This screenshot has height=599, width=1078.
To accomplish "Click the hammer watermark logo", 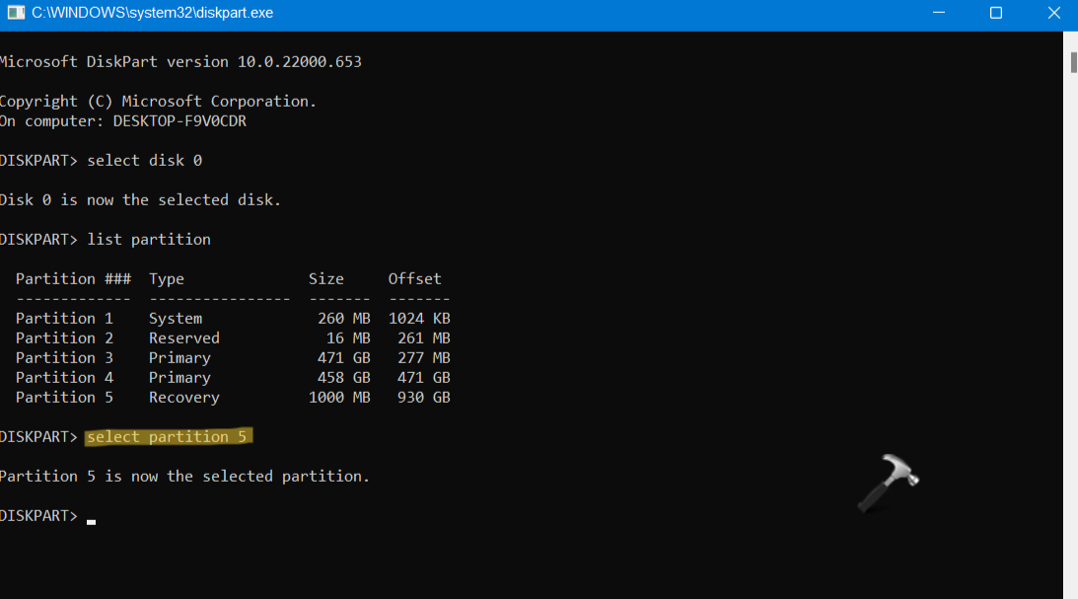I will pos(887,482).
